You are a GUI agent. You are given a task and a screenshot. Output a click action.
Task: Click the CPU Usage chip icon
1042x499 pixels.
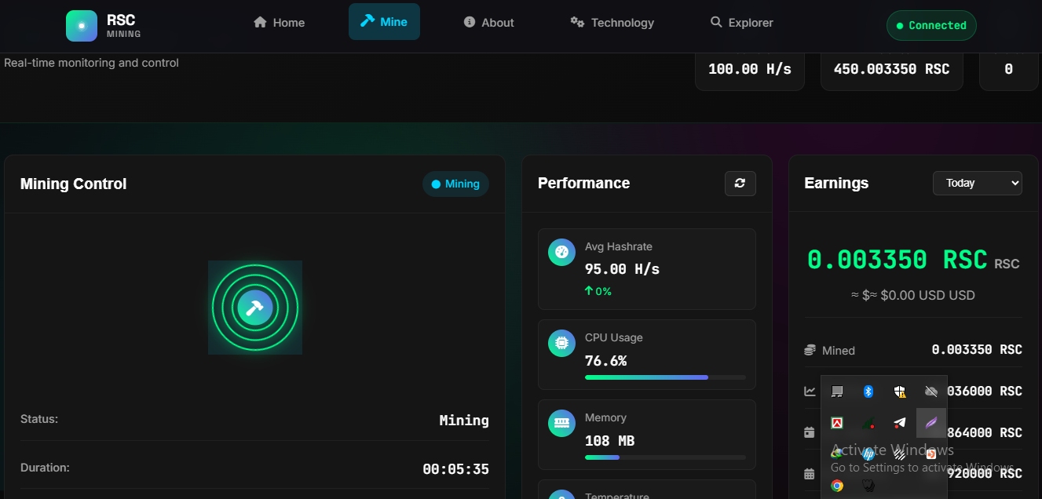click(x=561, y=343)
